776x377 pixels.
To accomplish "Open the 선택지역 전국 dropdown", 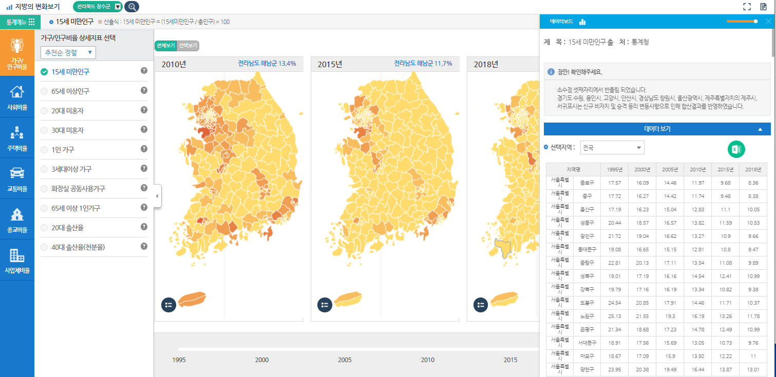I will click(612, 148).
